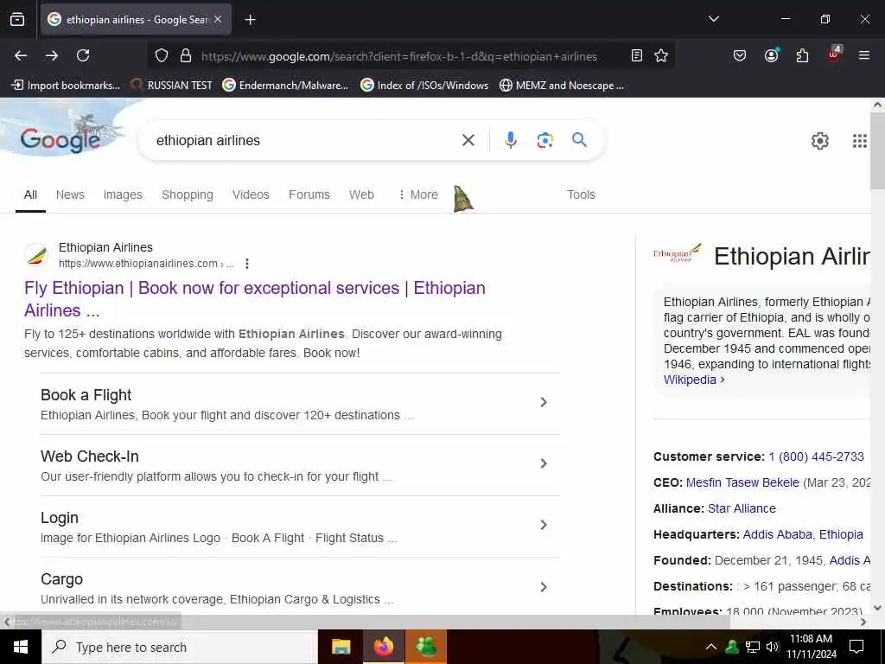Open Windows Start menu
This screenshot has height=664, width=885.
21,647
